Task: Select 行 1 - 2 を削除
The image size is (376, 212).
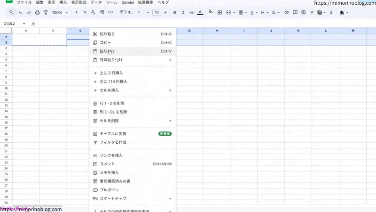Action: click(133, 103)
